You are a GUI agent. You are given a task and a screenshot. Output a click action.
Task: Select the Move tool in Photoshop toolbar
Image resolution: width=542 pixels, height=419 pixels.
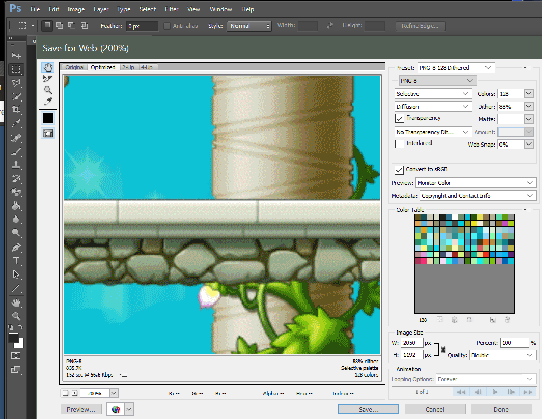coord(16,55)
